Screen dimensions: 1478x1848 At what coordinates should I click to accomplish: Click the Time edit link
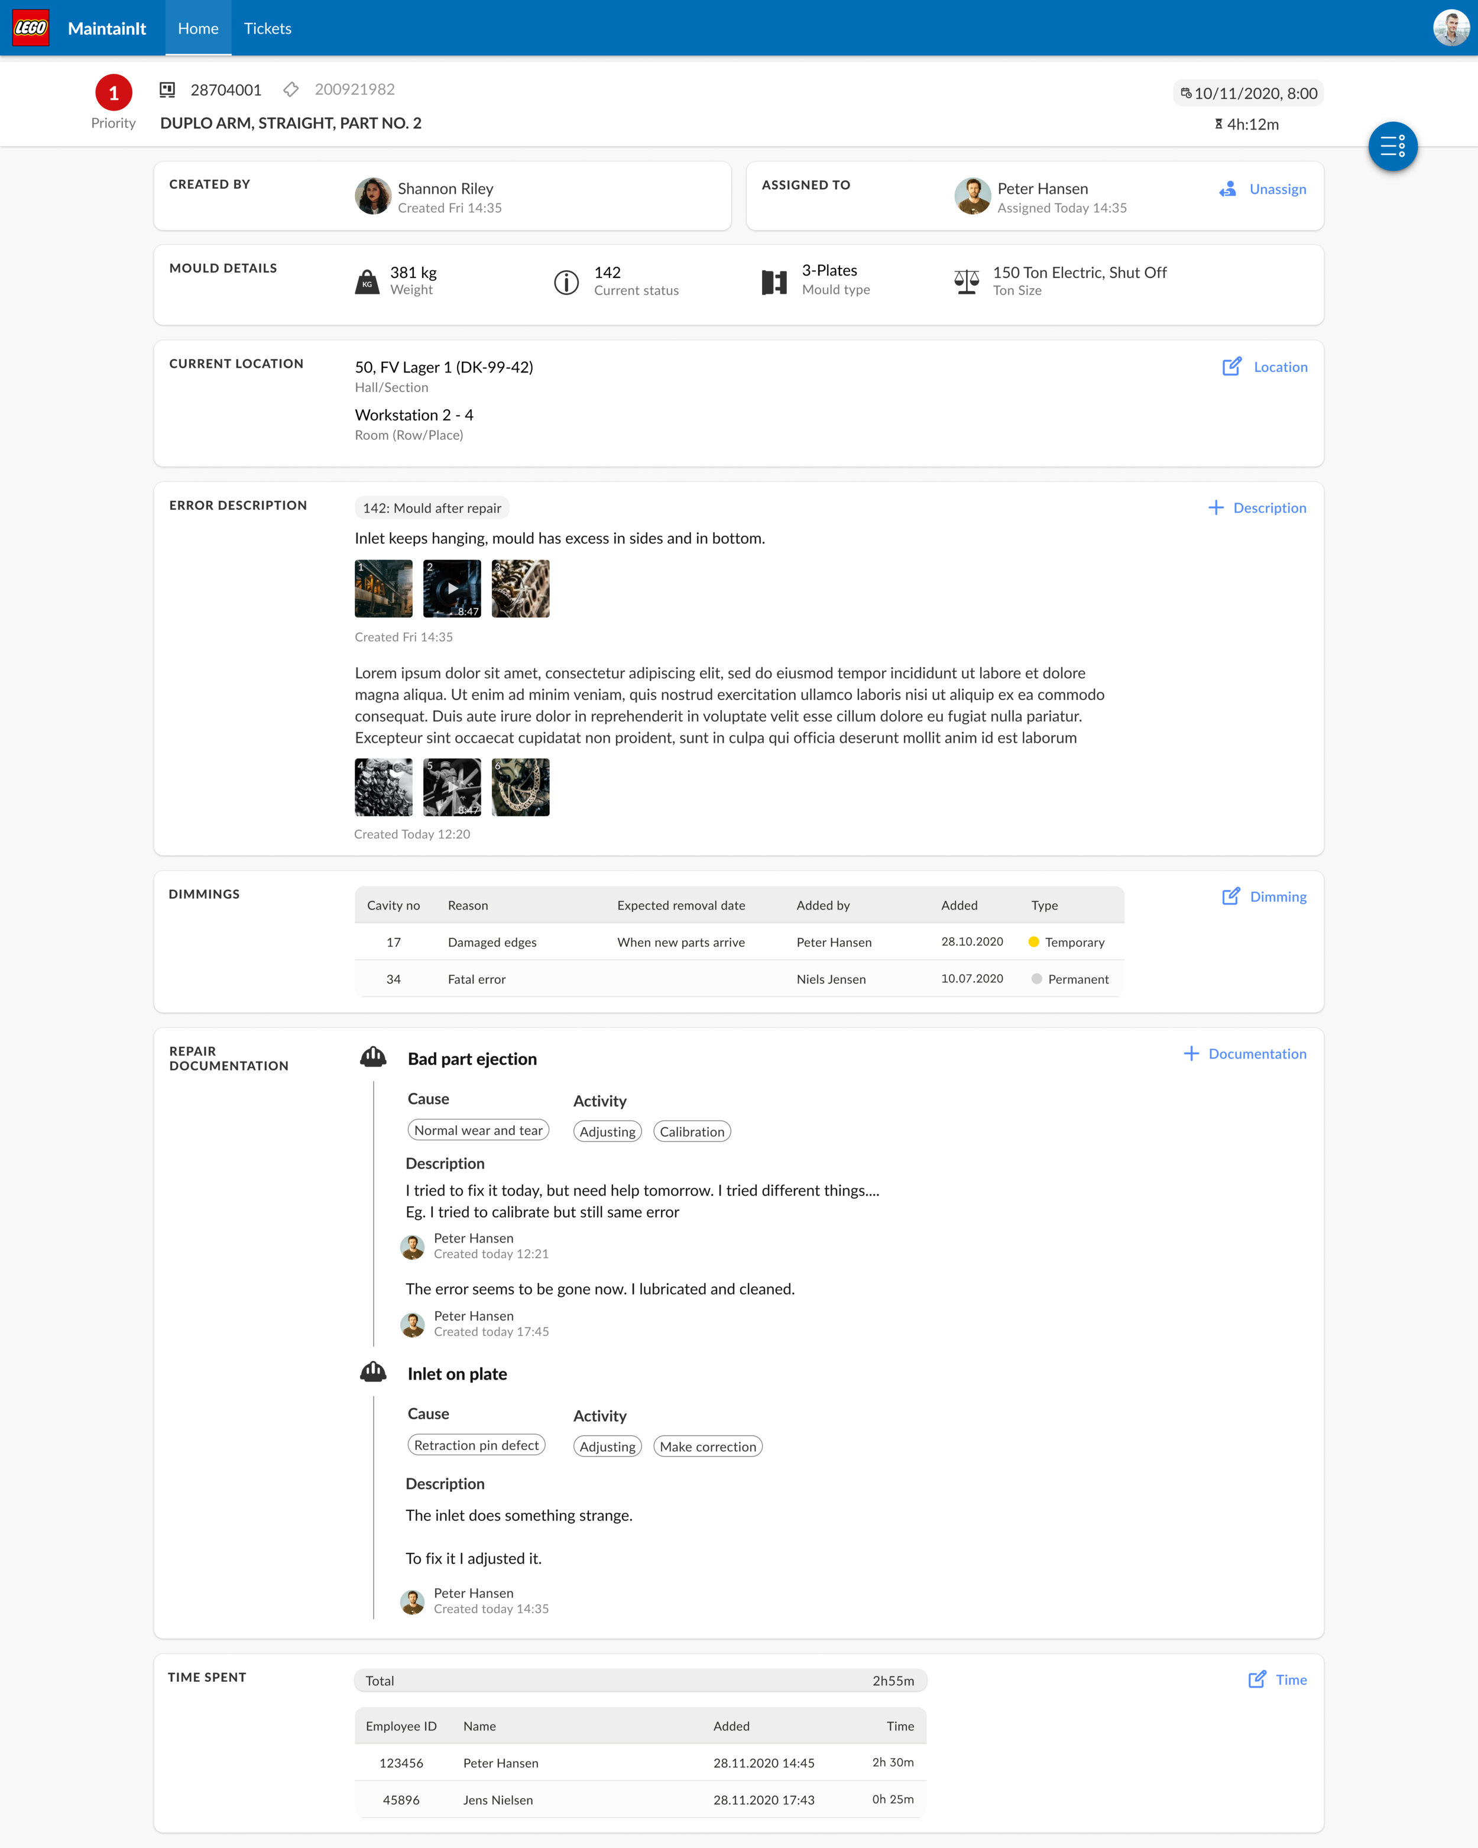[x=1291, y=1680]
